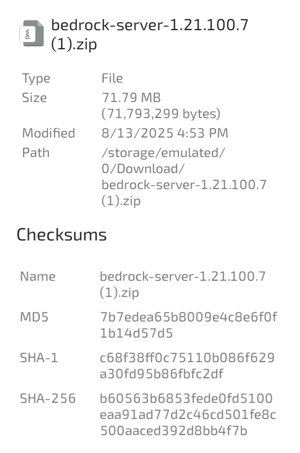The height and width of the screenshot is (453, 300).
Task: Tap the File type value
Action: point(112,78)
